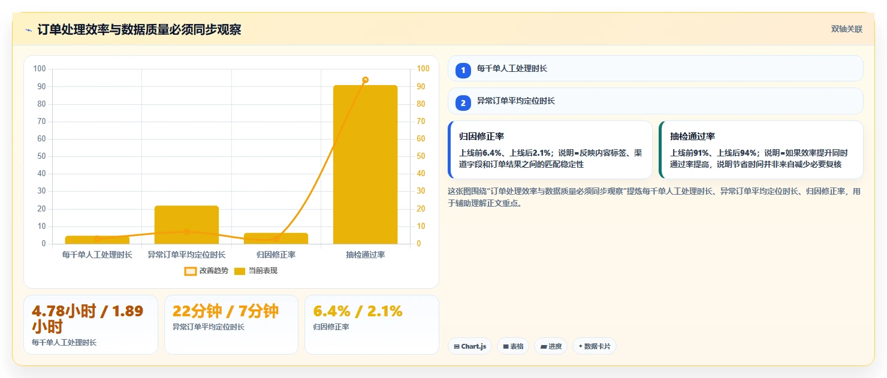The height and width of the screenshot is (378, 887).
Task: Click the 进度 tag
Action: pyautogui.click(x=551, y=346)
